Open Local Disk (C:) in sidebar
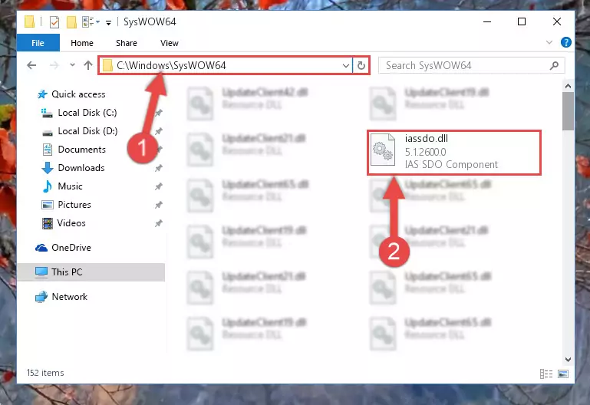 point(87,113)
